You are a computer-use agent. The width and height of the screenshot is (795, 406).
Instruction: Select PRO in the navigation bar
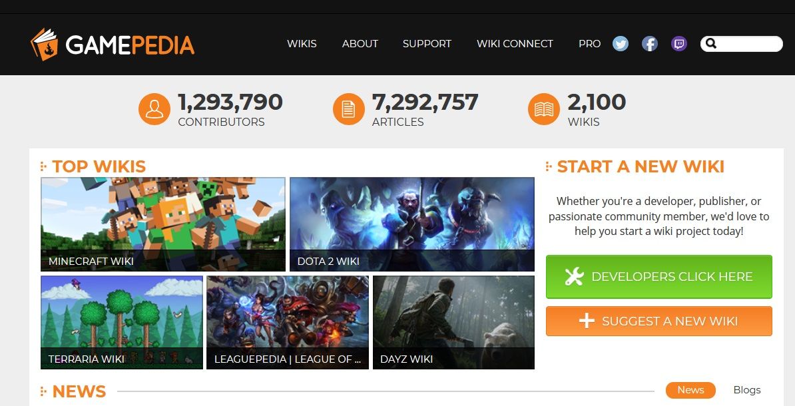pyautogui.click(x=590, y=43)
